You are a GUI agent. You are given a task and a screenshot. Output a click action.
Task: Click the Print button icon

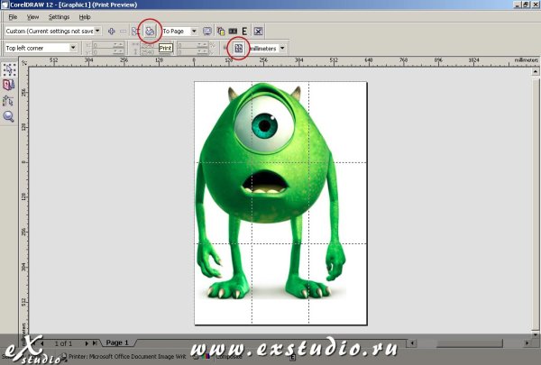tap(150, 32)
